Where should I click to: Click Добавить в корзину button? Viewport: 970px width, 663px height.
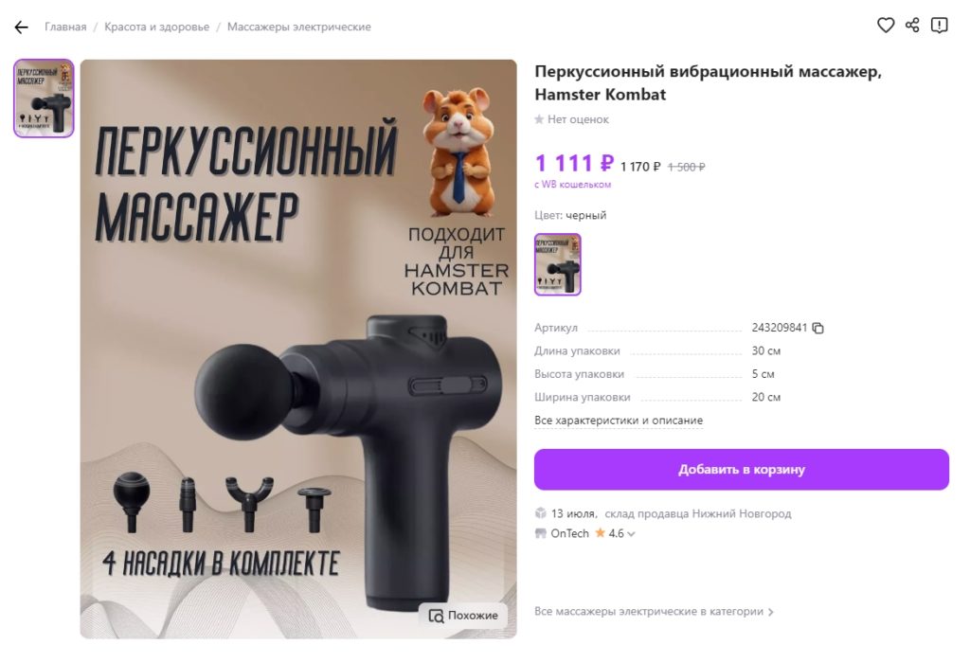pos(741,470)
